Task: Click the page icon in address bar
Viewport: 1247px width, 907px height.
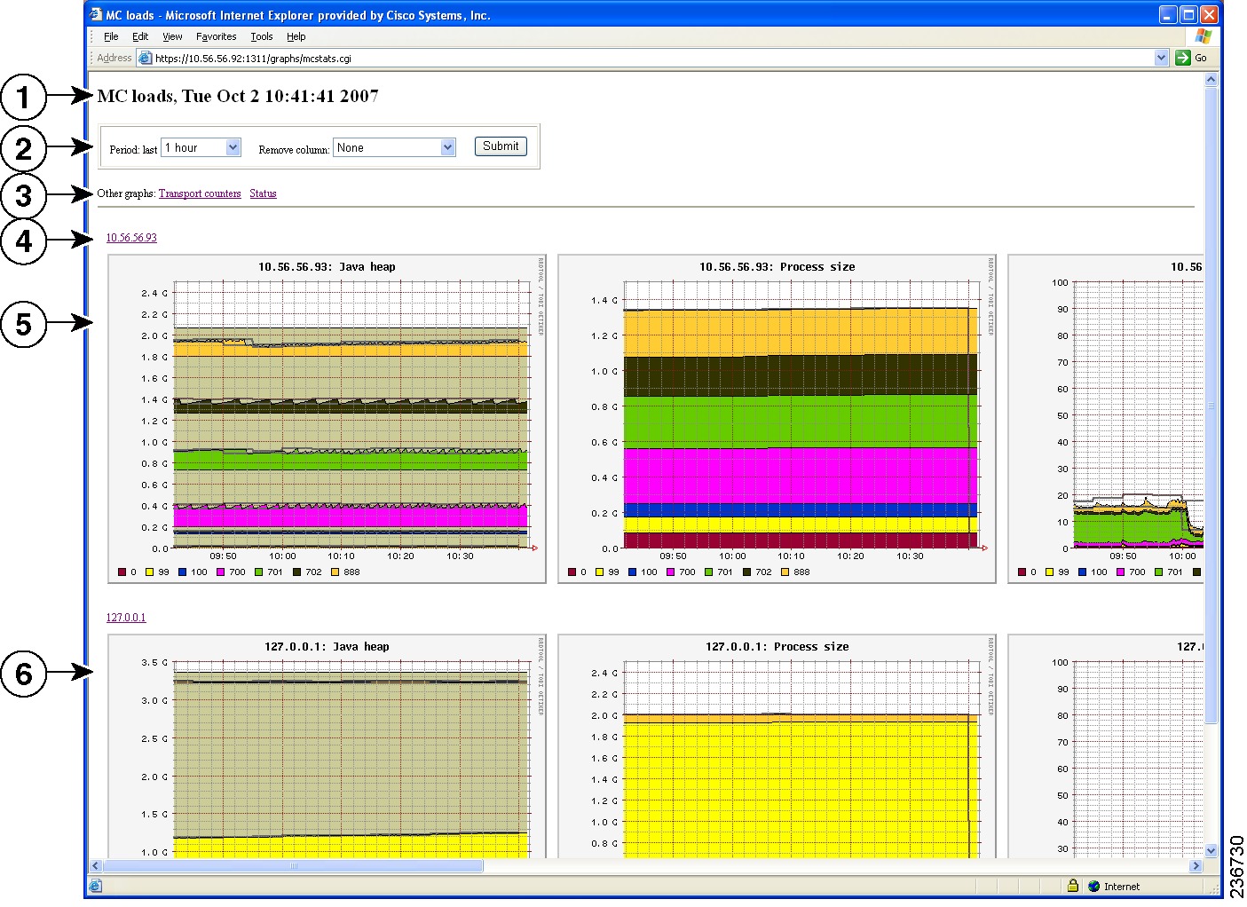Action: coord(146,58)
